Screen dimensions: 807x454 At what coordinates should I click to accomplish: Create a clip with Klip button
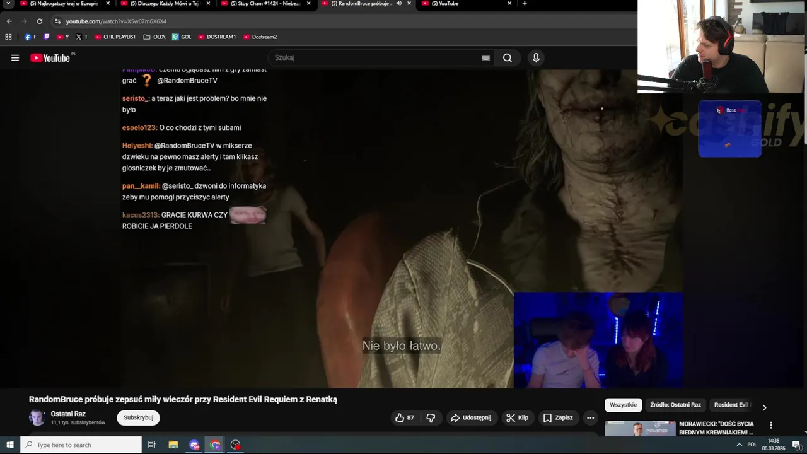(517, 417)
